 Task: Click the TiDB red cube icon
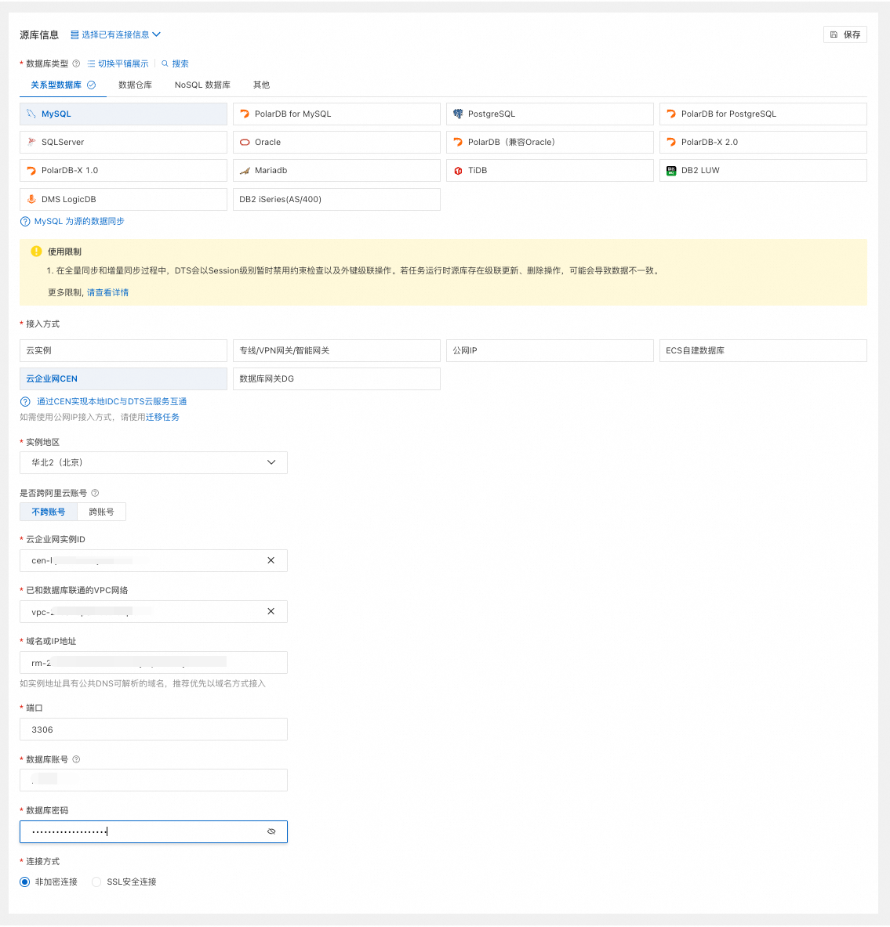[x=458, y=171]
